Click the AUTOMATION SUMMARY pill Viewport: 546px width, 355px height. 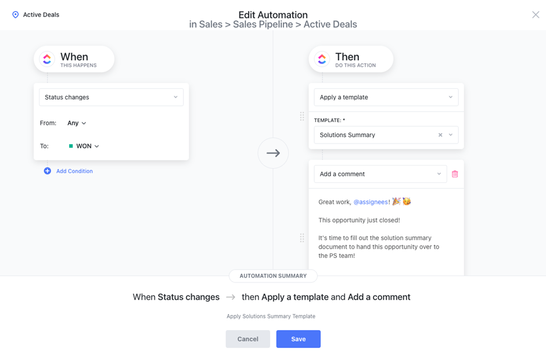coord(273,276)
